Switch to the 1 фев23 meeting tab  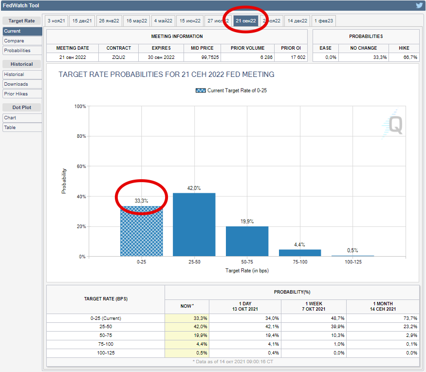(x=324, y=20)
